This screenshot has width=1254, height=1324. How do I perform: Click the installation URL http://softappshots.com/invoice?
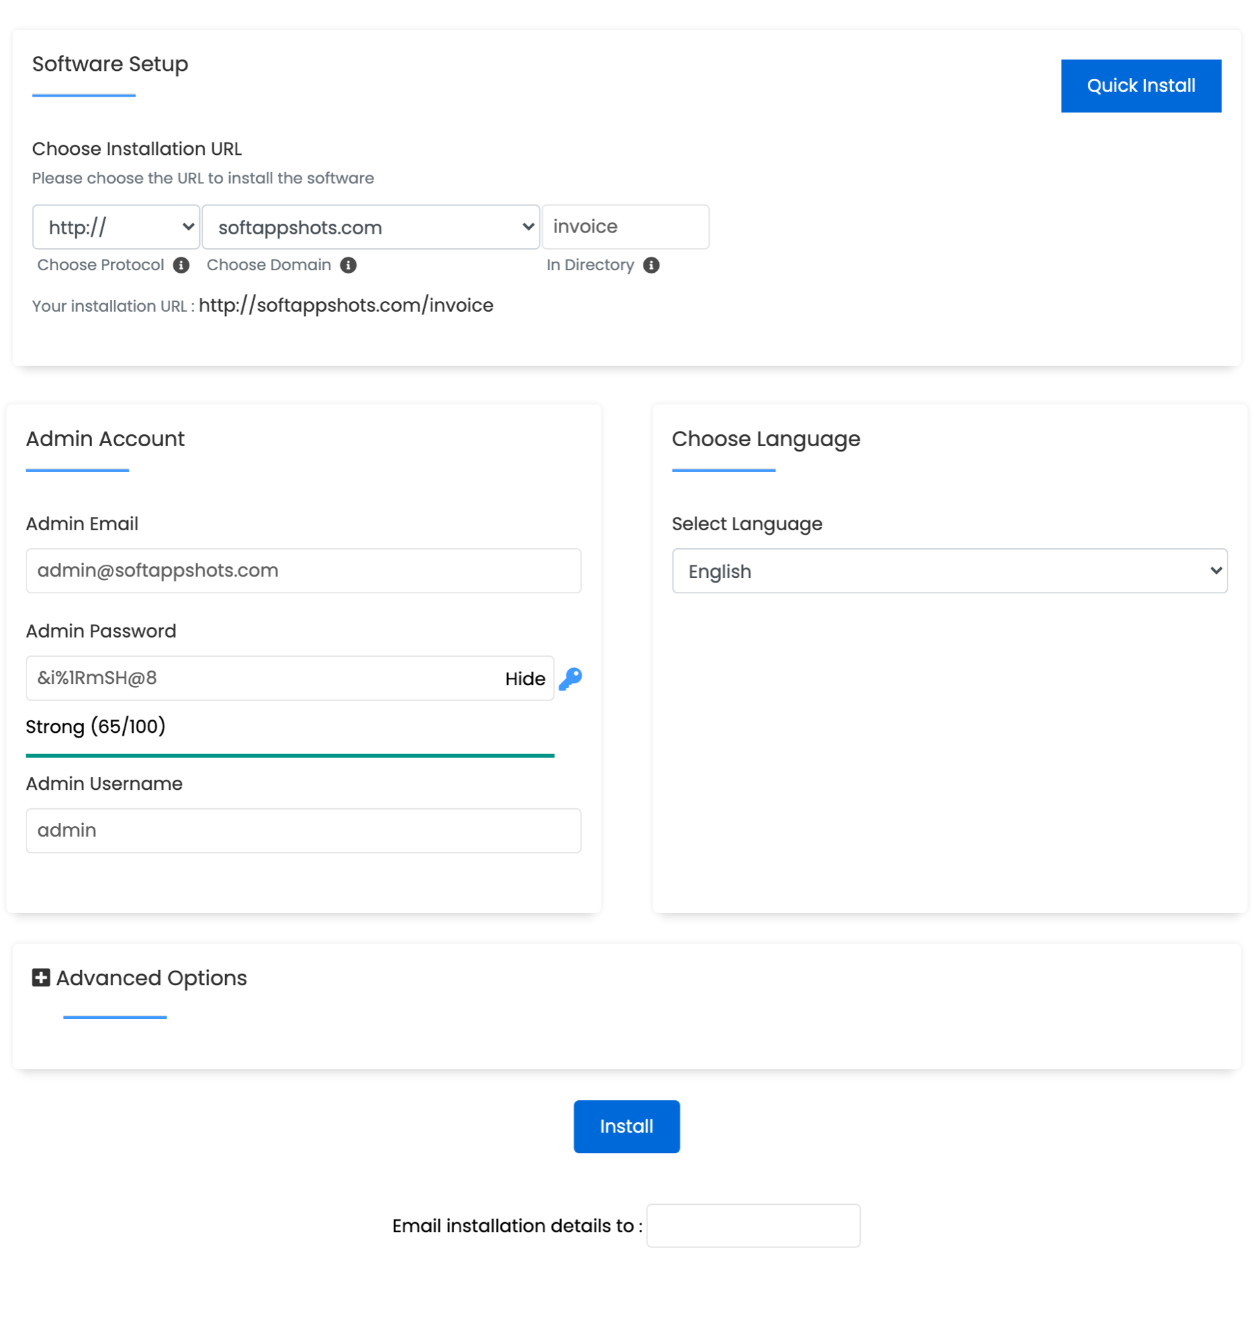point(346,305)
